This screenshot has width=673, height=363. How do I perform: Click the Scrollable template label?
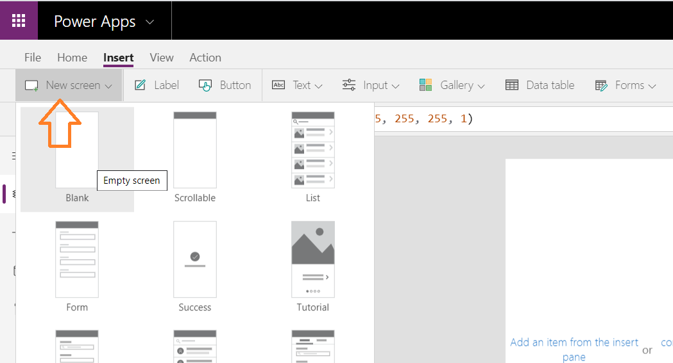(x=195, y=198)
